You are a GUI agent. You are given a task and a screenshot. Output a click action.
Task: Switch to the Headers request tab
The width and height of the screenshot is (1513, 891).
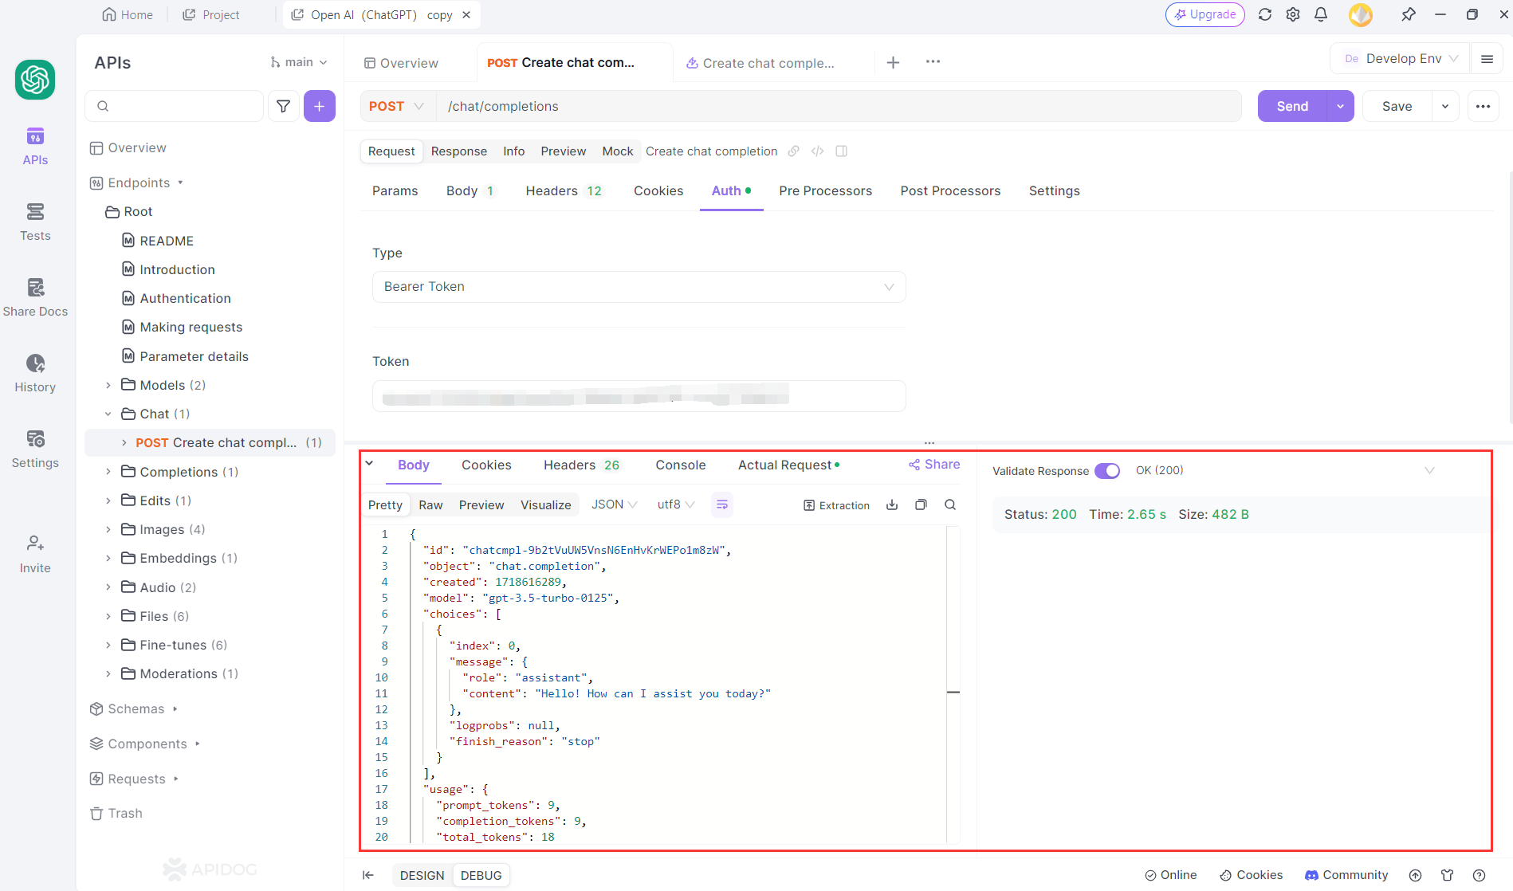pyautogui.click(x=563, y=191)
